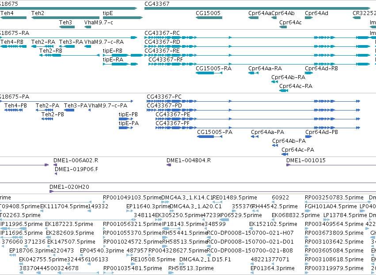
Task: Click the Cpr64Ab gene label
Action: (283, 13)
